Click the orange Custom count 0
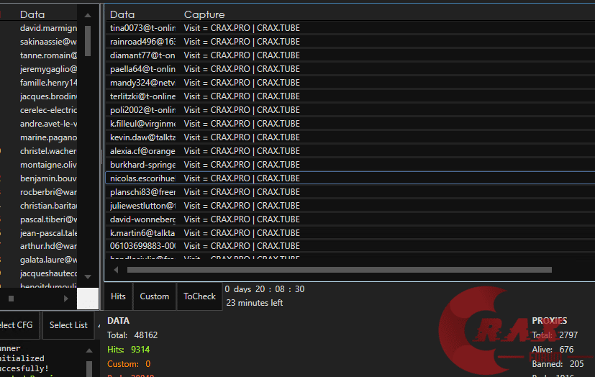Screen dimensions: 595x377 [x=148, y=364]
